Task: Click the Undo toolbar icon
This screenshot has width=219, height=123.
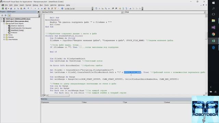Action: tap(28, 9)
